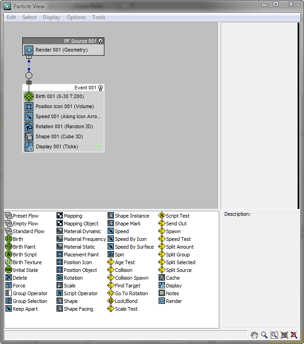Select the Pan tool hand icon

[254, 335]
